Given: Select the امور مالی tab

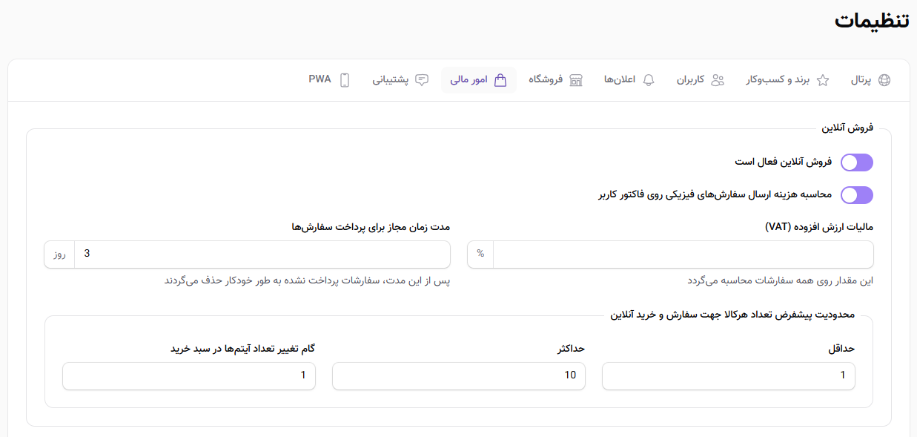Looking at the screenshot, I should [479, 80].
